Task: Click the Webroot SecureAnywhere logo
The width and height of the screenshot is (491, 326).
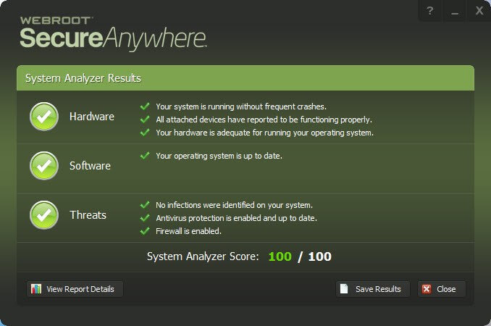Action: (x=113, y=34)
